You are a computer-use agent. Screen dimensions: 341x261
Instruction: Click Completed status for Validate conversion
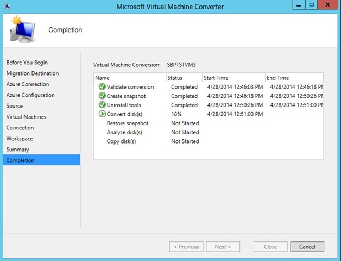(x=184, y=87)
